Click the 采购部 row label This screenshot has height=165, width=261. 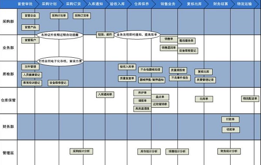point(8,21)
